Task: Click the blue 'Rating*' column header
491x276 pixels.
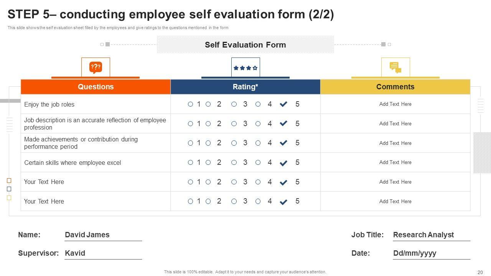Action: (x=245, y=87)
